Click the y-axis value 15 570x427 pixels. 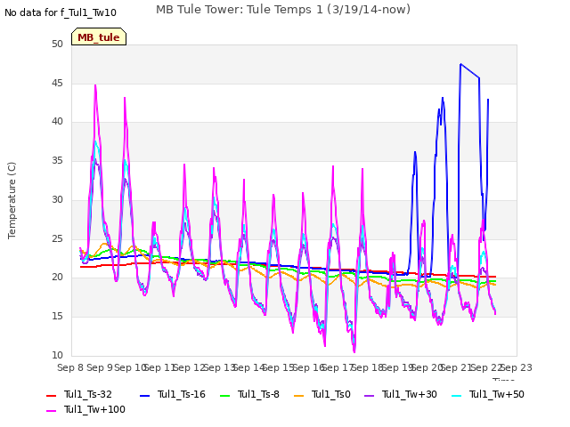click(57, 317)
